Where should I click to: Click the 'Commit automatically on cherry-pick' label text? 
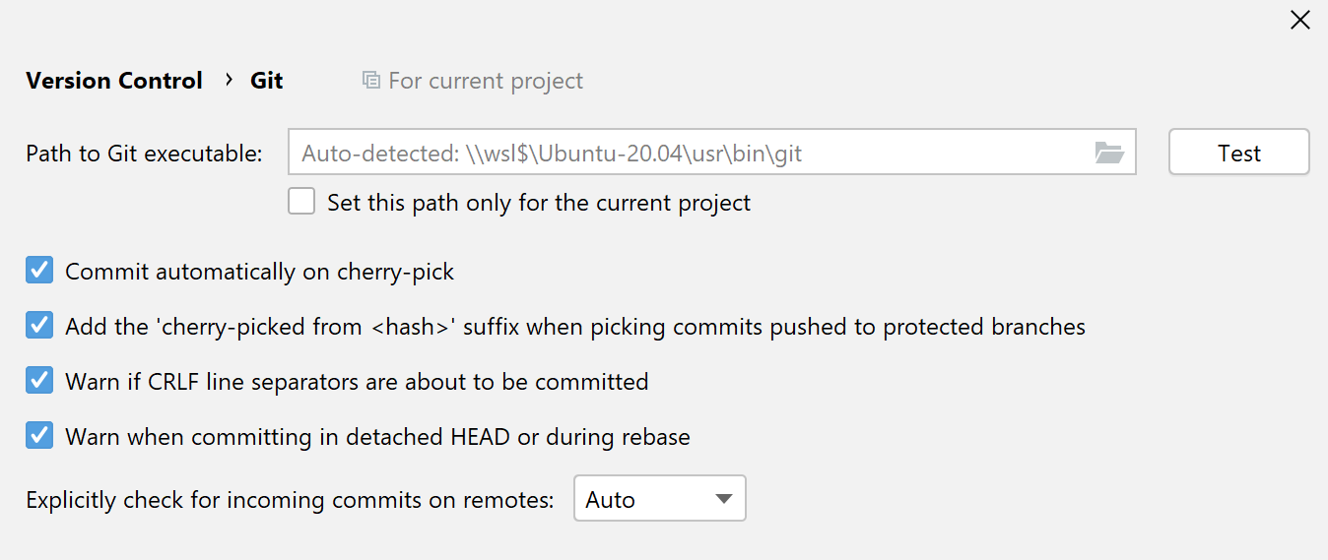point(260,272)
